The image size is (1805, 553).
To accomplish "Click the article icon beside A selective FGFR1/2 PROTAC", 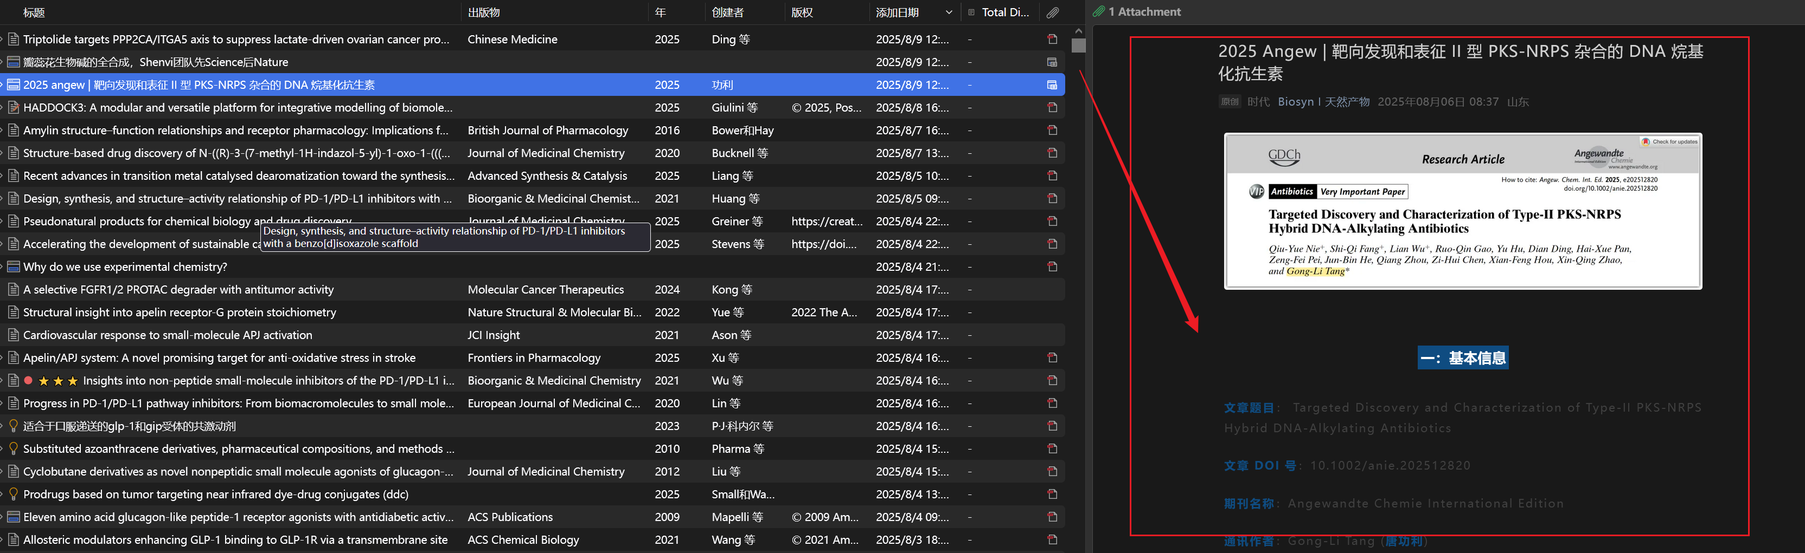I will pos(14,290).
